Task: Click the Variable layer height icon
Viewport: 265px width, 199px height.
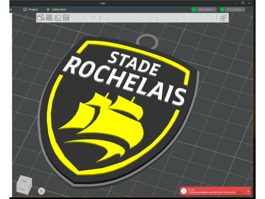Action: pos(93,18)
